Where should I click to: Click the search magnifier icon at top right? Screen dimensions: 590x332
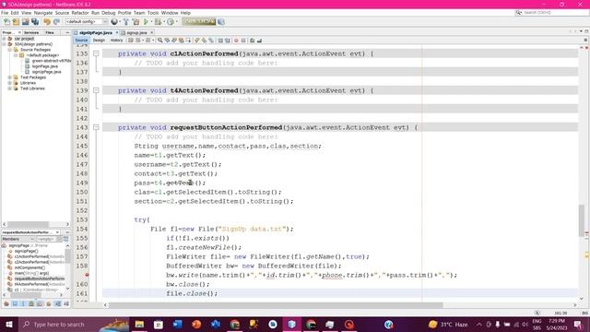[518, 12]
